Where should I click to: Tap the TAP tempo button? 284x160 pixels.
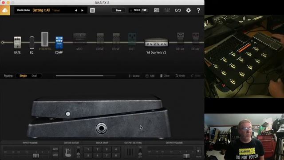coord(144,10)
